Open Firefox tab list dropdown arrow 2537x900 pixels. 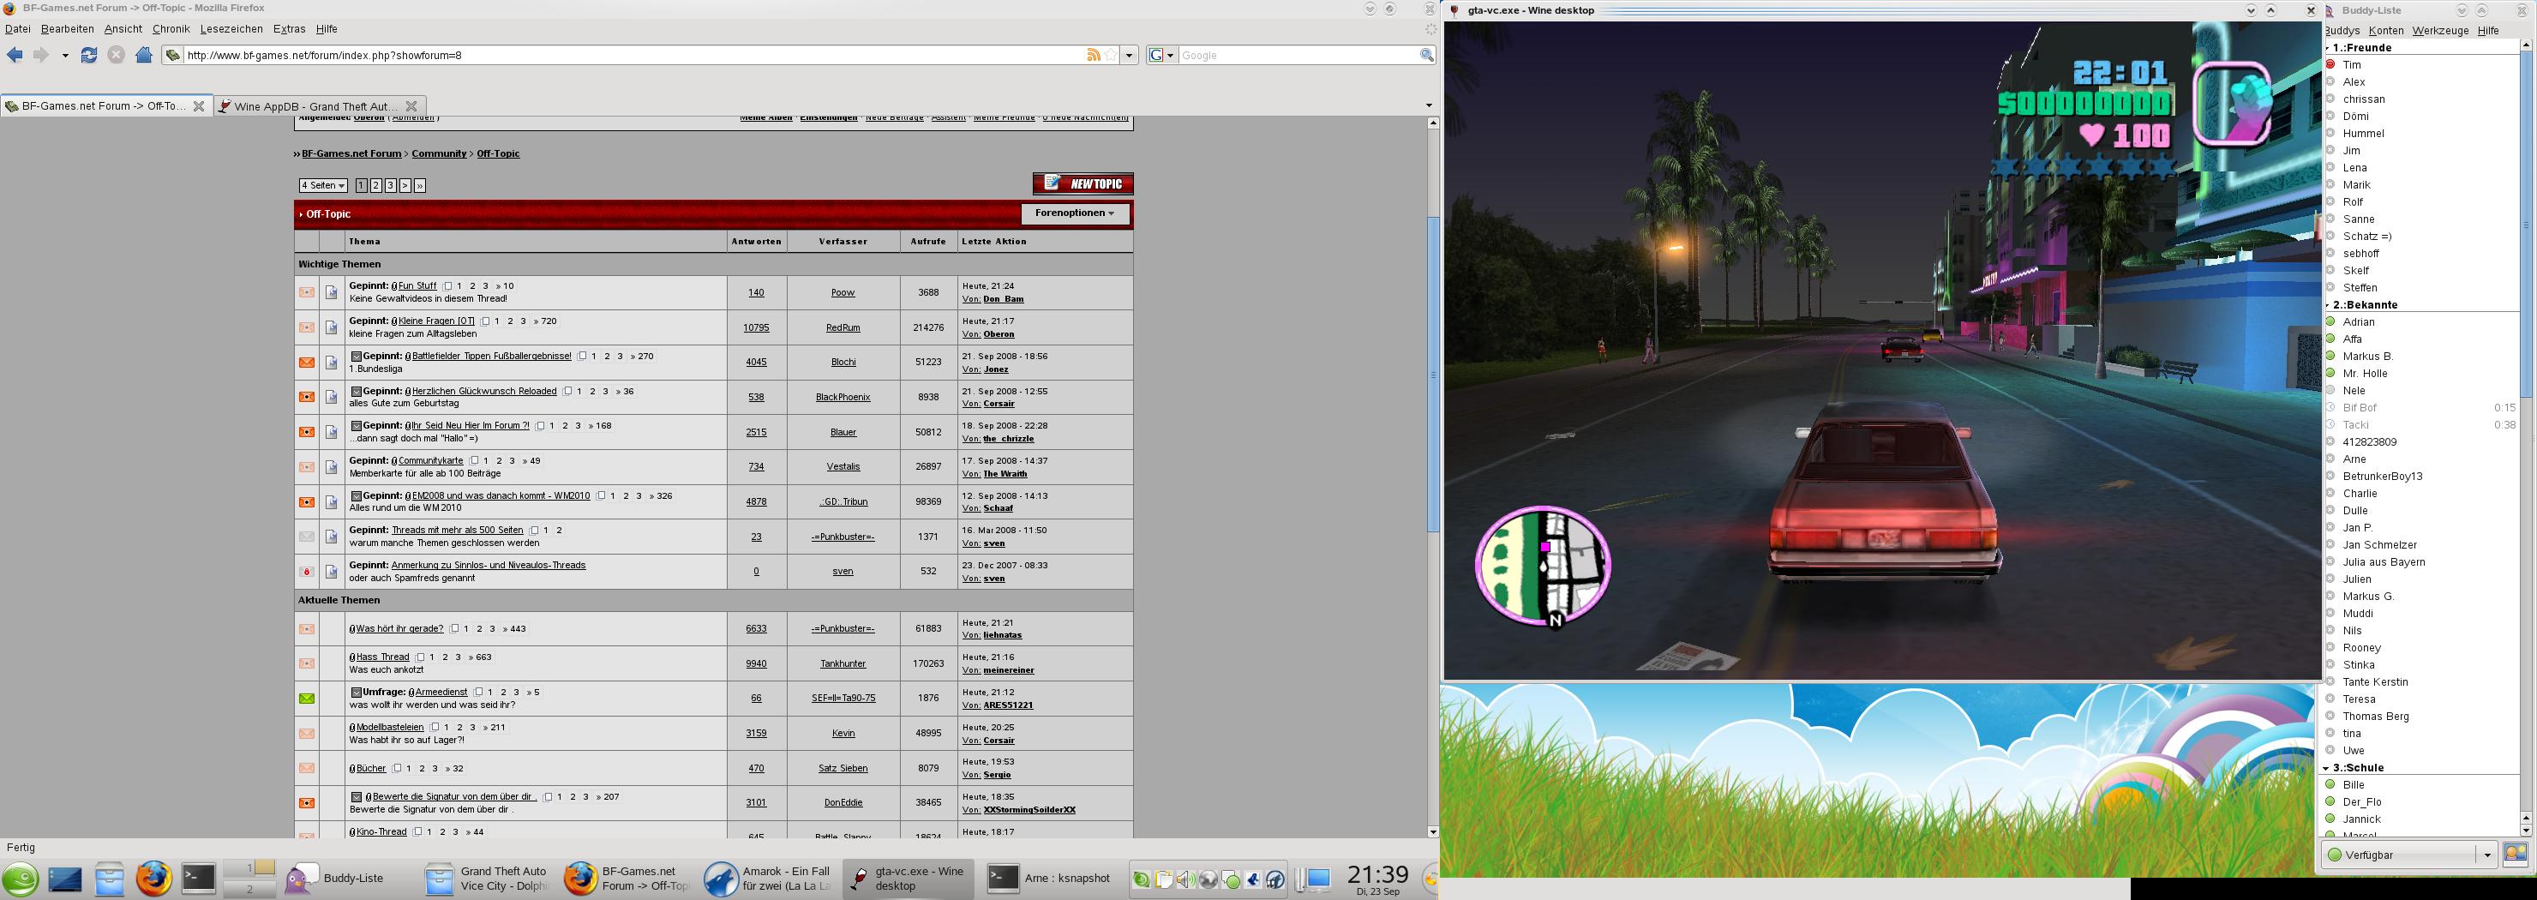[x=1429, y=105]
